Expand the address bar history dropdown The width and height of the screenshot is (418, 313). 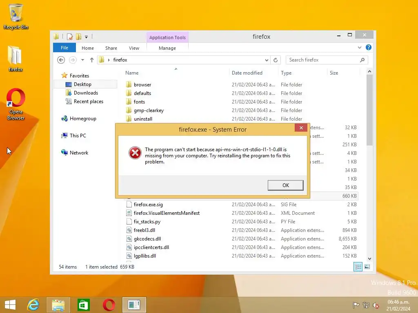coord(266,60)
